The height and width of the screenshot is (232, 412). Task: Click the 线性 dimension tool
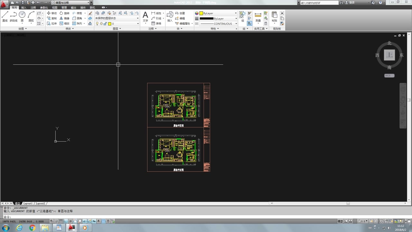(x=156, y=13)
